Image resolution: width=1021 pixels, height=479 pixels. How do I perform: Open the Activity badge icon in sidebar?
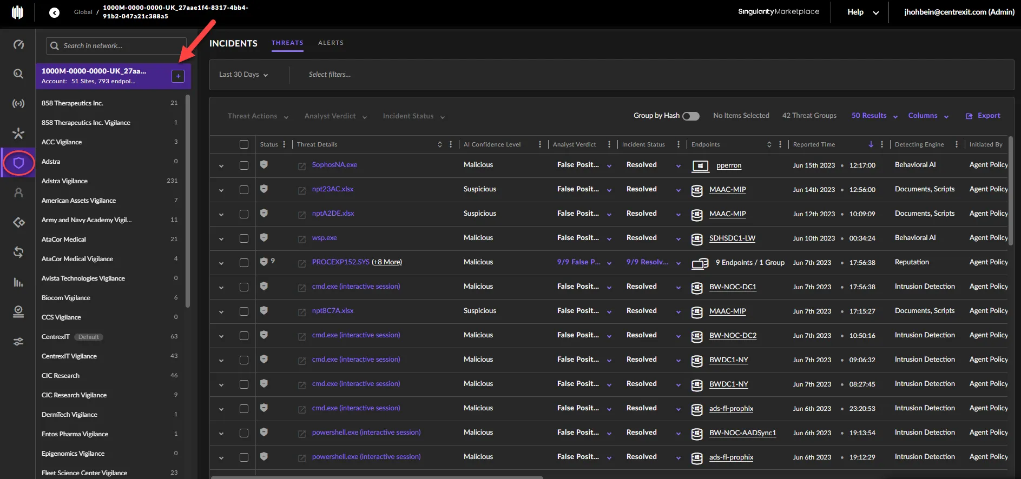[x=18, y=311]
